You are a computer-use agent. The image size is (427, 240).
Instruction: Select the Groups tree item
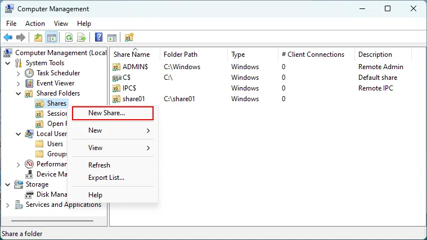[57, 154]
